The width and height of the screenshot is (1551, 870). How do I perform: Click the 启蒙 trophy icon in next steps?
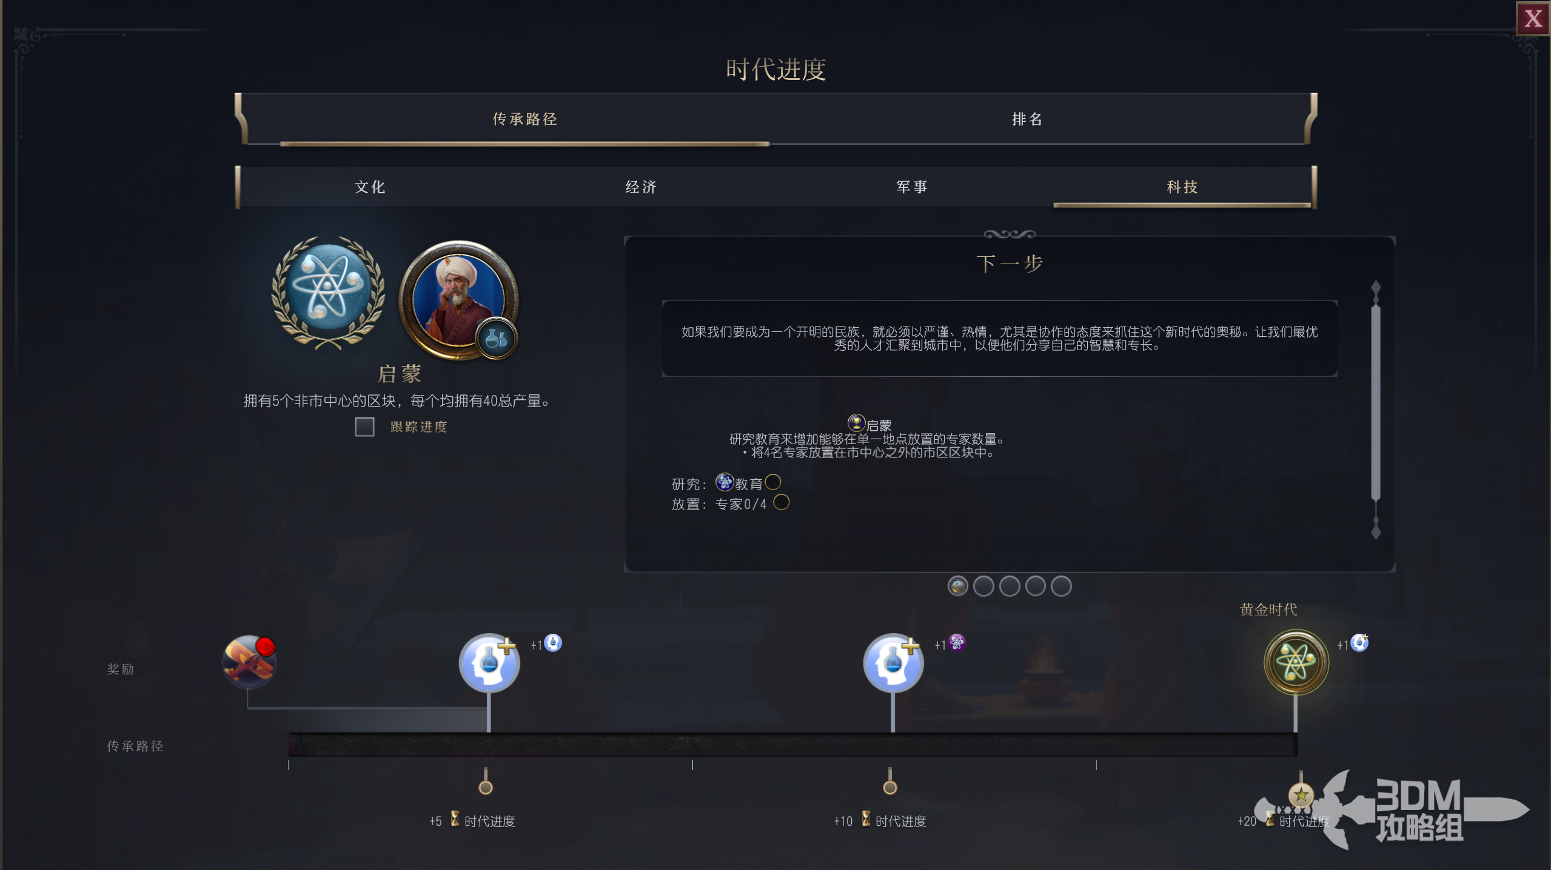coord(856,423)
